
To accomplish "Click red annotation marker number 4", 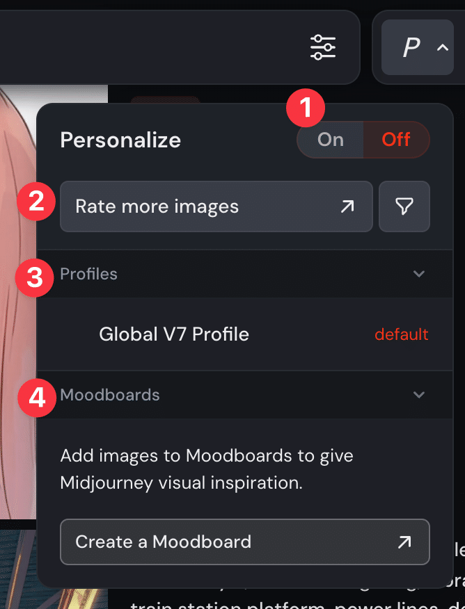I will pyautogui.click(x=37, y=398).
